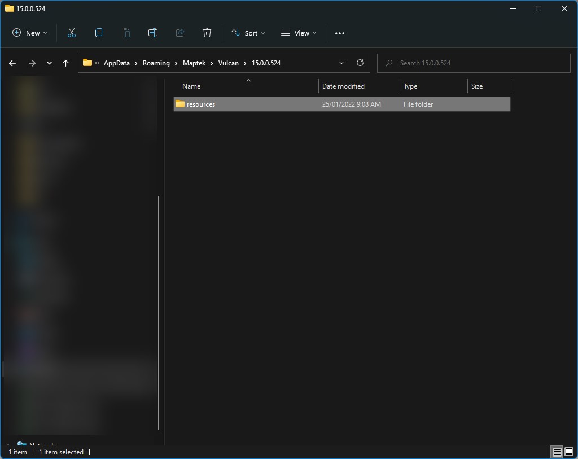
Task: Navigate to Maptek in breadcrumb path
Action: pyautogui.click(x=194, y=63)
